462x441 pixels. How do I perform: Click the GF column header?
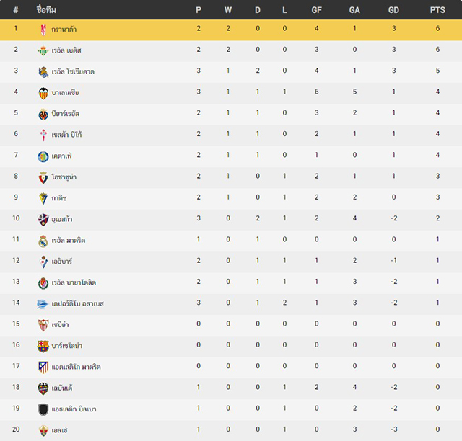[x=316, y=10]
